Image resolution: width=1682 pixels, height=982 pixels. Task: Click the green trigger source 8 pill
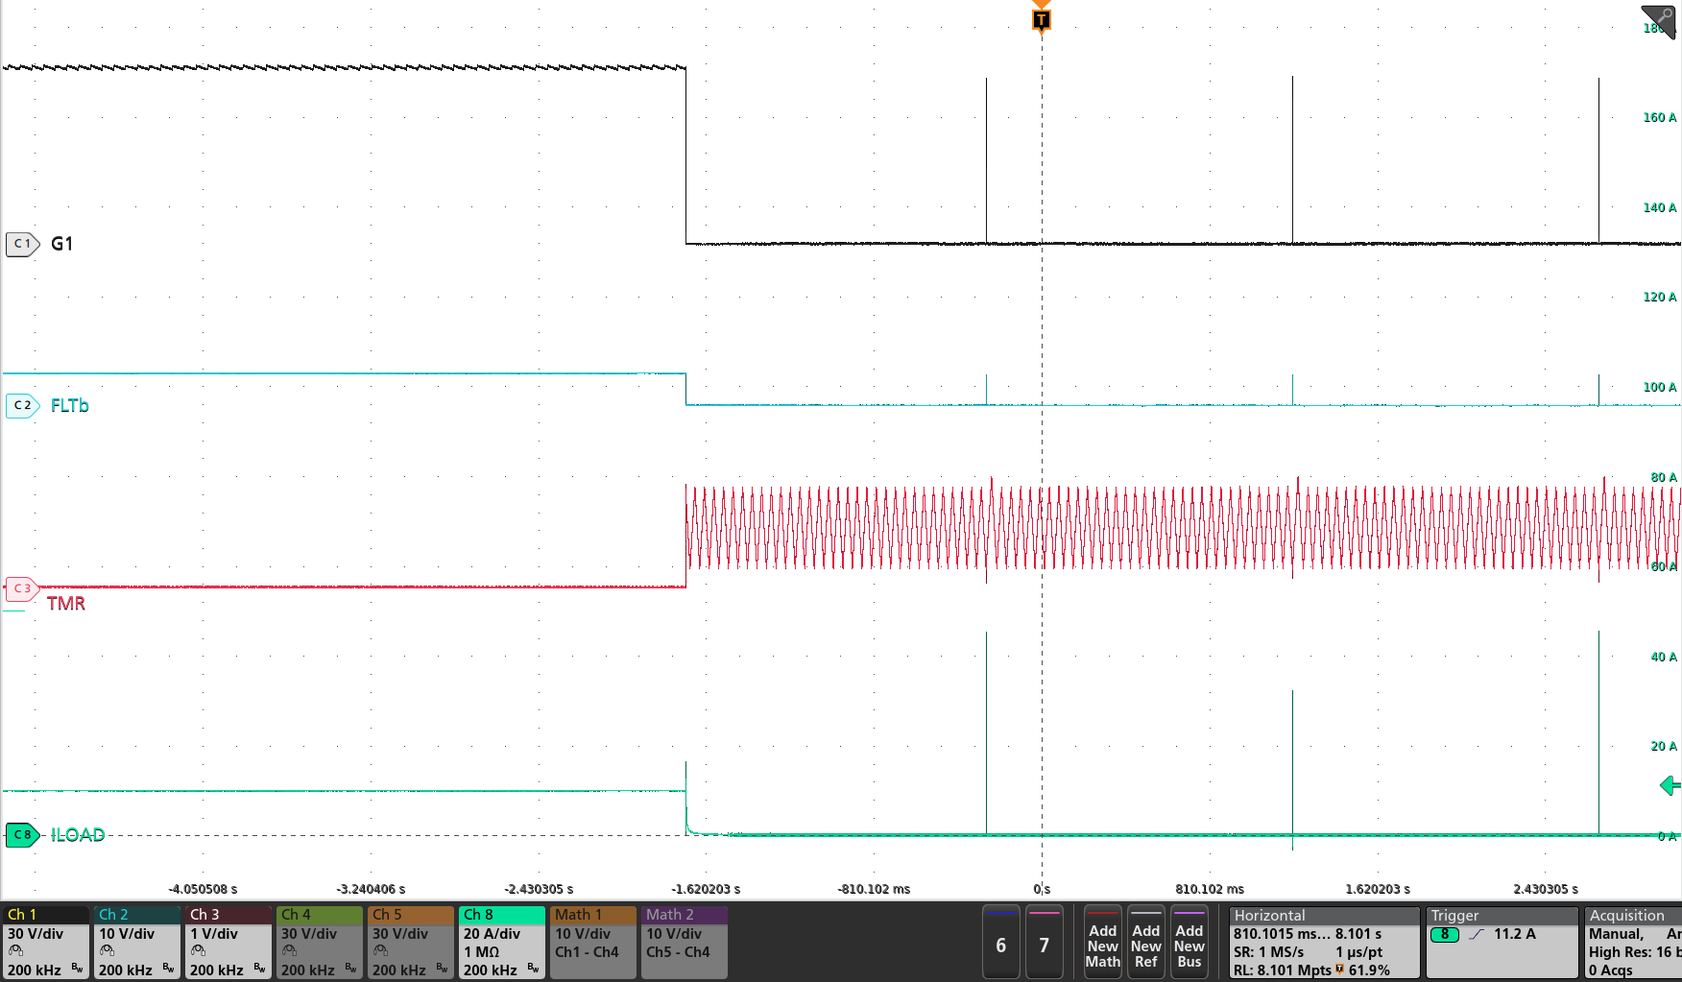coord(1445,933)
